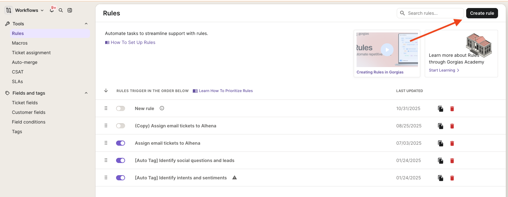Open Learn How To Prioritize Rules link
508x197 pixels.
tap(223, 91)
